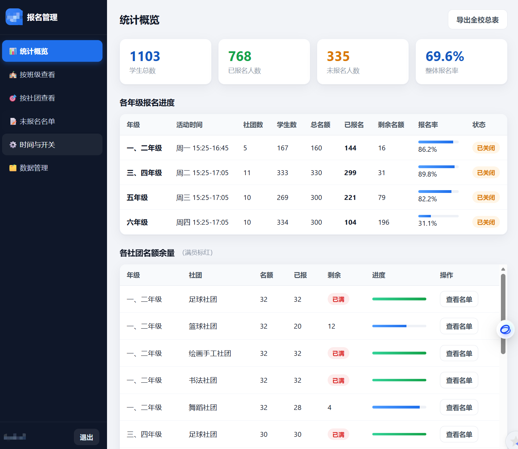Click the school icon beside 按班级查看
The image size is (518, 449).
coord(13,75)
